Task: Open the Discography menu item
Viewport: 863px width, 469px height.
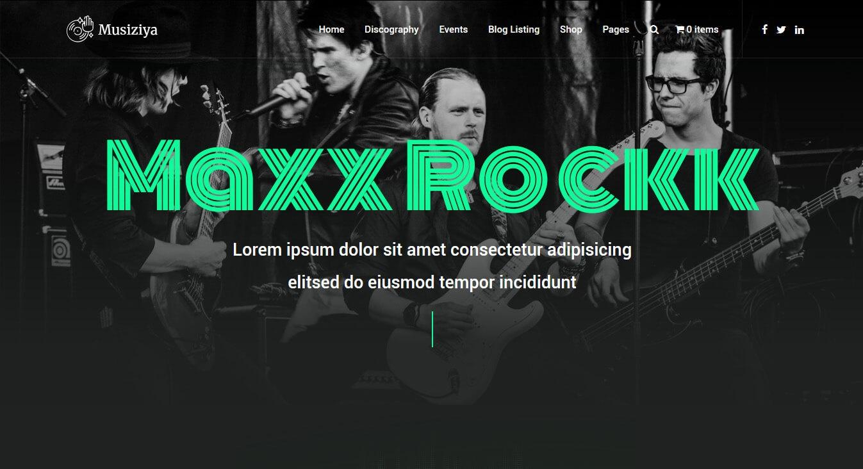Action: pyautogui.click(x=391, y=29)
